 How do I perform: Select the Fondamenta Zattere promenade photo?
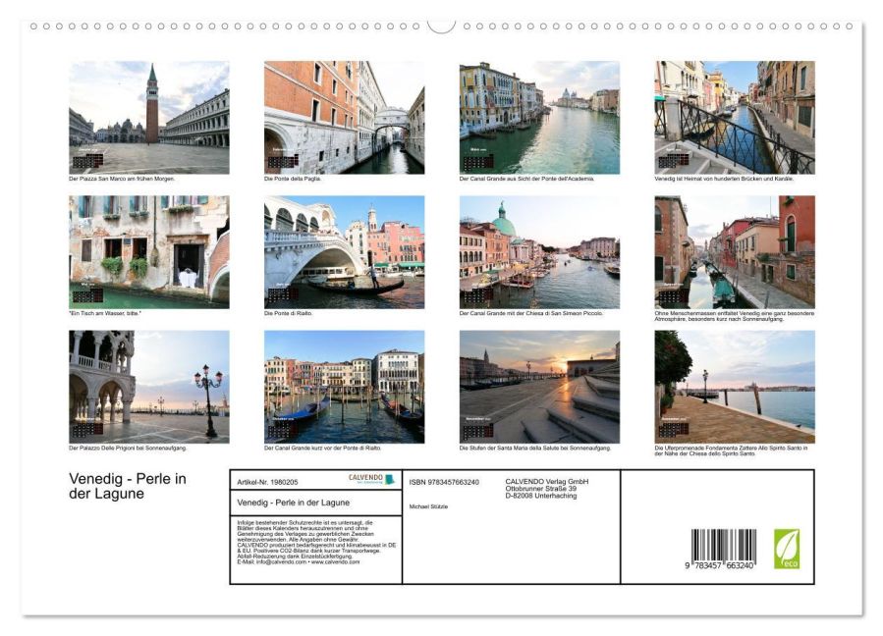pyautogui.click(x=735, y=386)
